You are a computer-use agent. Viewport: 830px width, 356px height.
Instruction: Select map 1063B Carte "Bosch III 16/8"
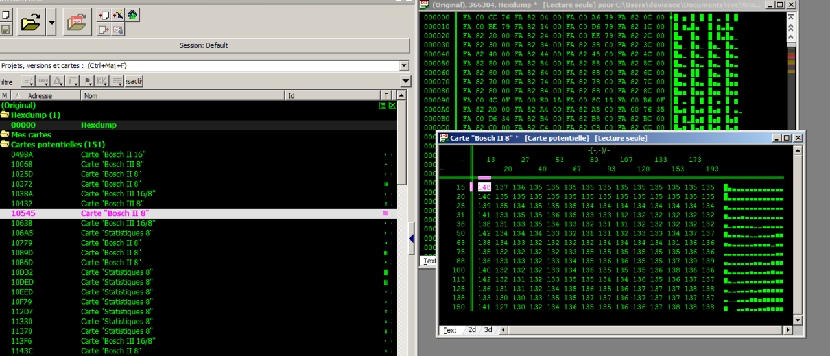click(118, 223)
